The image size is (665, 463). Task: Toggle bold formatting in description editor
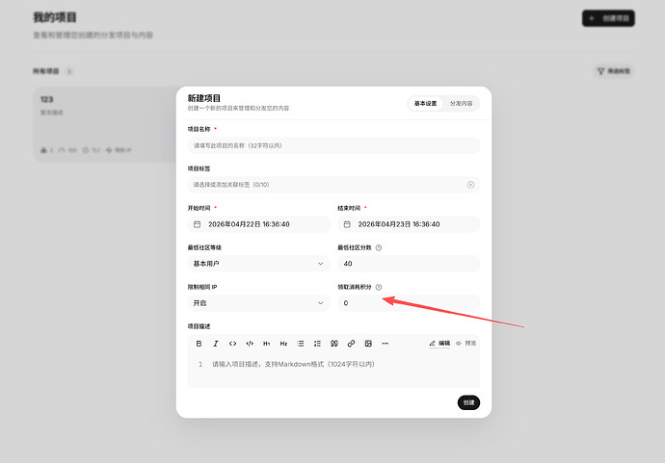(x=199, y=344)
